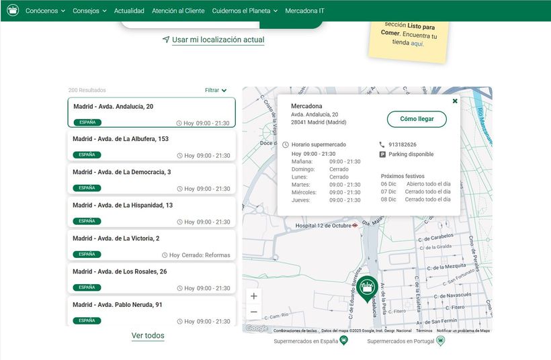
Task: Select store Madrid - Avda. de Los Rosales, 26
Action: click(x=151, y=279)
